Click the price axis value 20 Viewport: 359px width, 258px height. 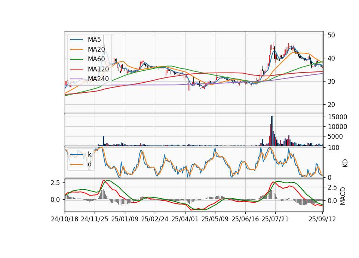pos(331,105)
